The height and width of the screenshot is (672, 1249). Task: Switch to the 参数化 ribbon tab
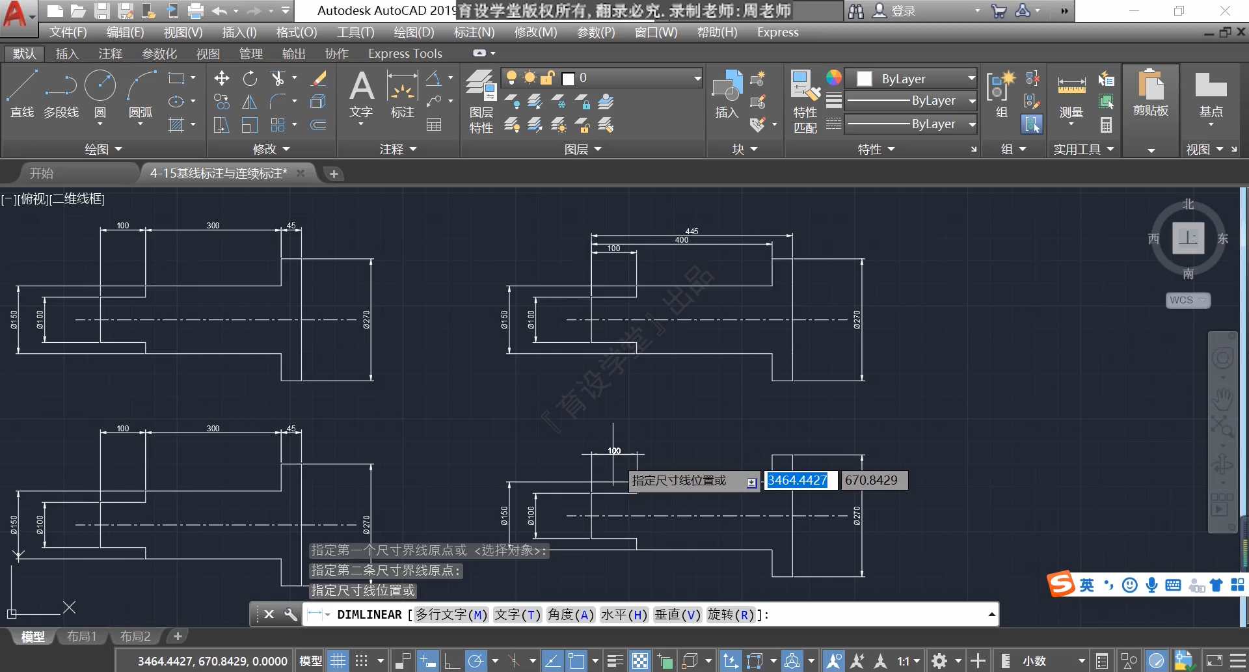159,53
